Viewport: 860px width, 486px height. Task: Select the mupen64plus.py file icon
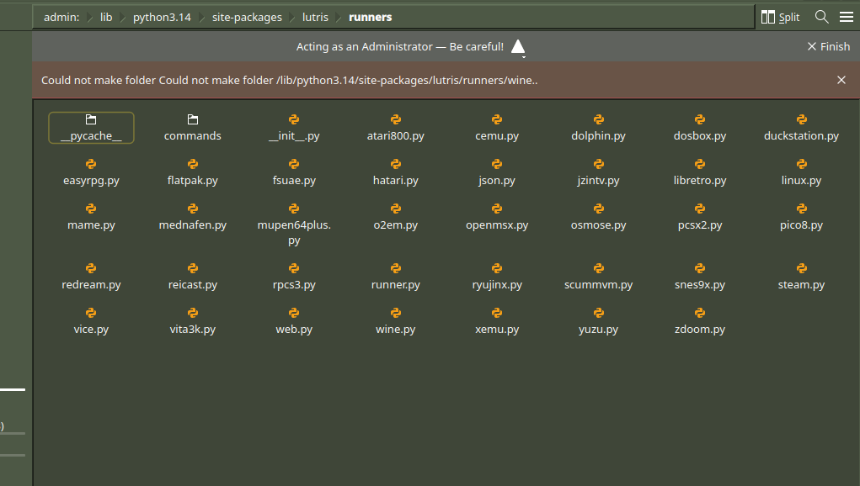point(294,209)
